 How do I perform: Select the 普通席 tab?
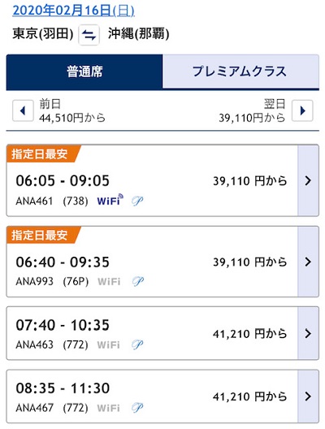pos(84,71)
